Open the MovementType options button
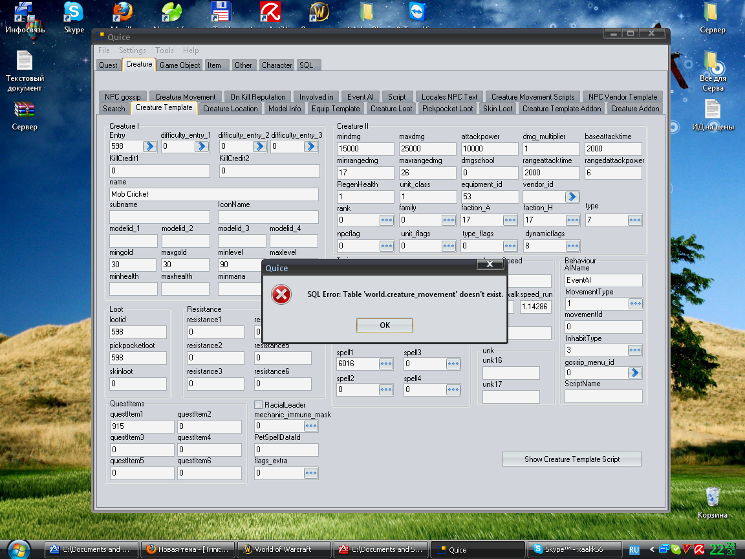 pos(635,303)
